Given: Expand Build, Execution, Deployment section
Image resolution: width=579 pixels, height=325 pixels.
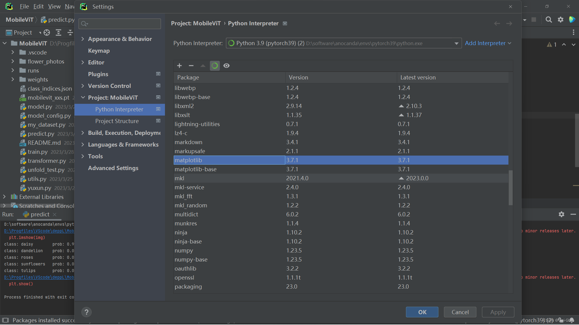Looking at the screenshot, I should click(x=83, y=133).
